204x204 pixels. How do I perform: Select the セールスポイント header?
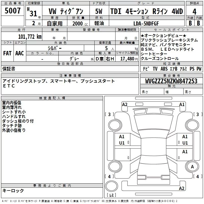click(x=171, y=30)
